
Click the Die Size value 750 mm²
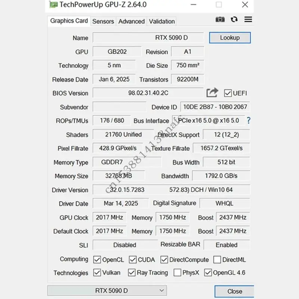click(188, 65)
